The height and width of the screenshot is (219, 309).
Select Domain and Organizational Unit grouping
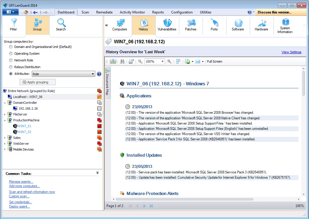(11, 47)
